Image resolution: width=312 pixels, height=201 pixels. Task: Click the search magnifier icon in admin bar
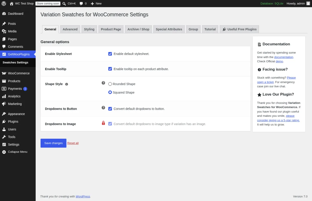click(64, 4)
